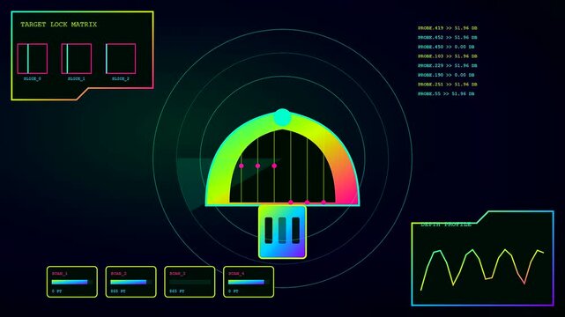
Task: Click the empty SCAN_3 progress bar
Action: click(190, 282)
